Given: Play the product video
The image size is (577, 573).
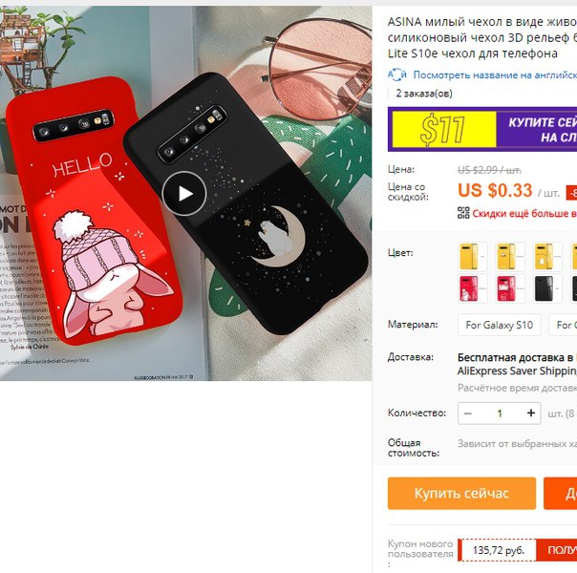Looking at the screenshot, I should coord(184,194).
